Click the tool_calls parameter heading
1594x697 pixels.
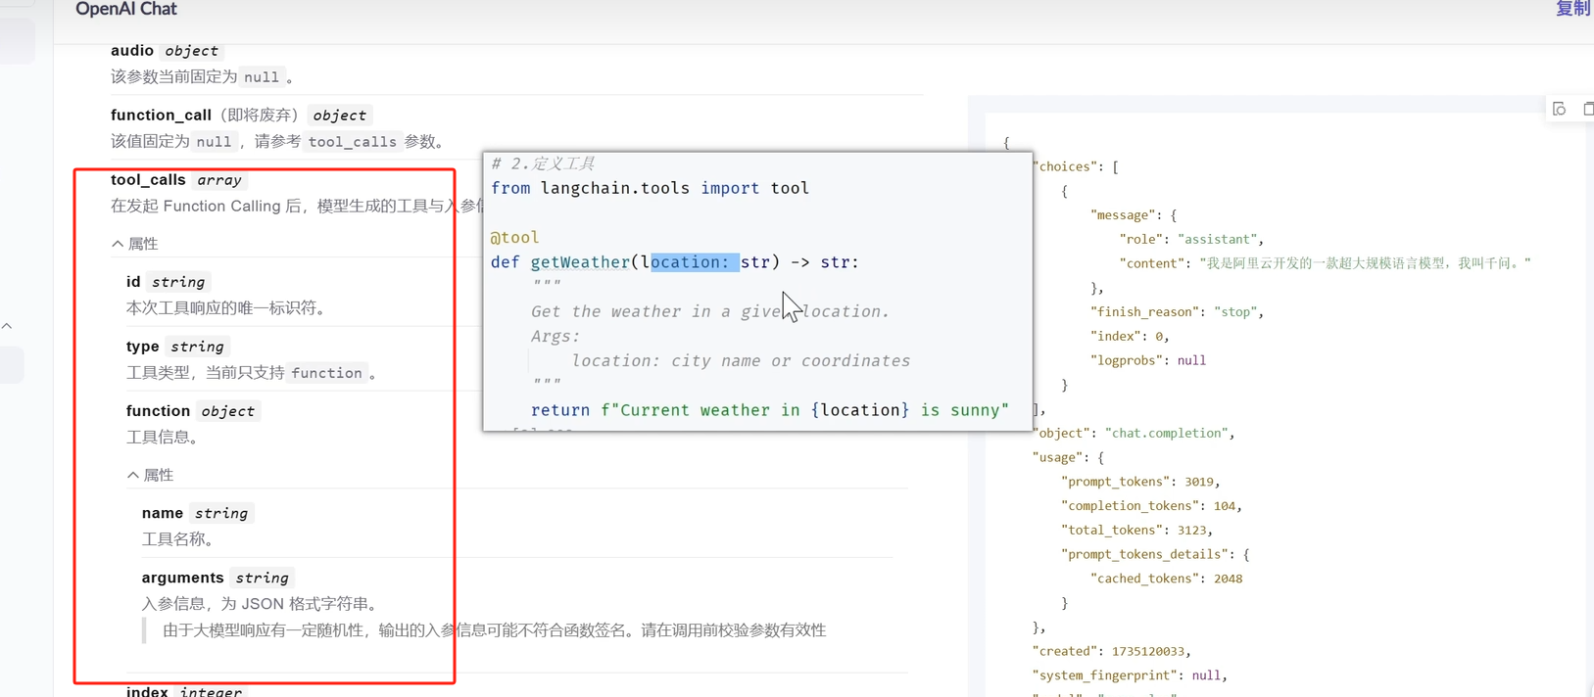(148, 179)
